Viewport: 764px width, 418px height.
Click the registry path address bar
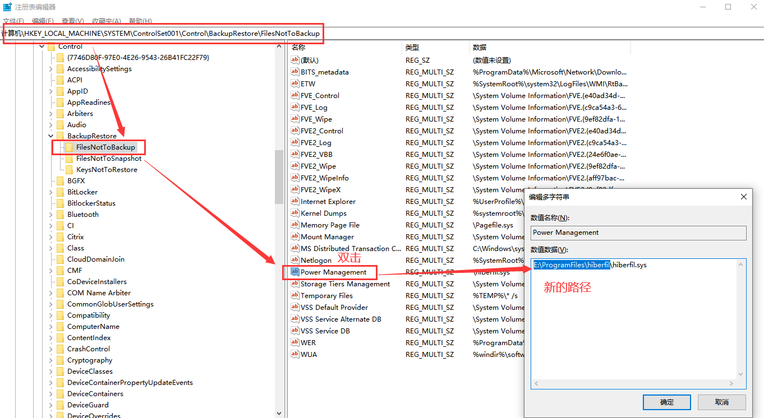pos(382,34)
